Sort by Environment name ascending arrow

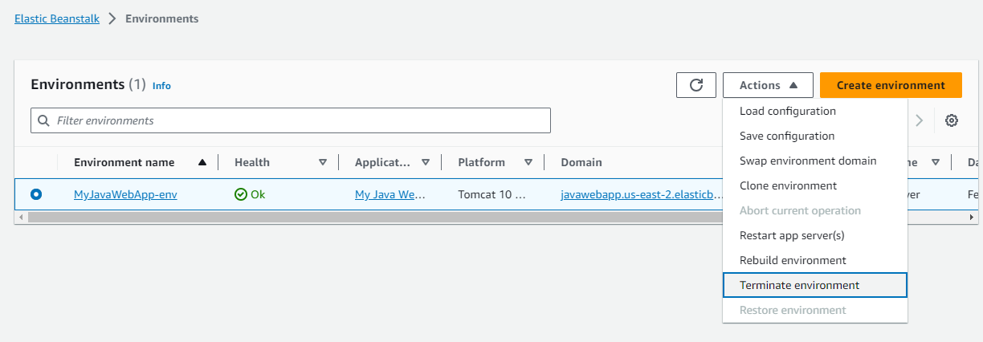point(202,162)
